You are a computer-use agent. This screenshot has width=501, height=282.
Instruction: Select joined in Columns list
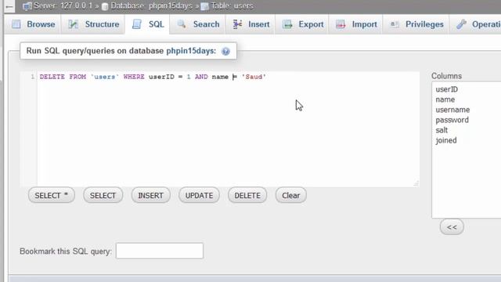pos(446,141)
